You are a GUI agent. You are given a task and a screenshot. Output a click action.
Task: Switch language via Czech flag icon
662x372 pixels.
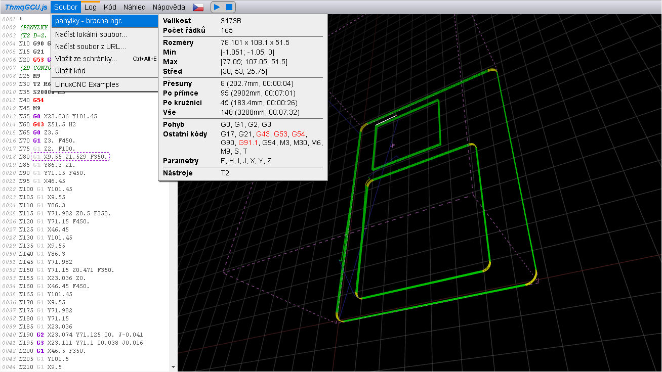tap(198, 7)
